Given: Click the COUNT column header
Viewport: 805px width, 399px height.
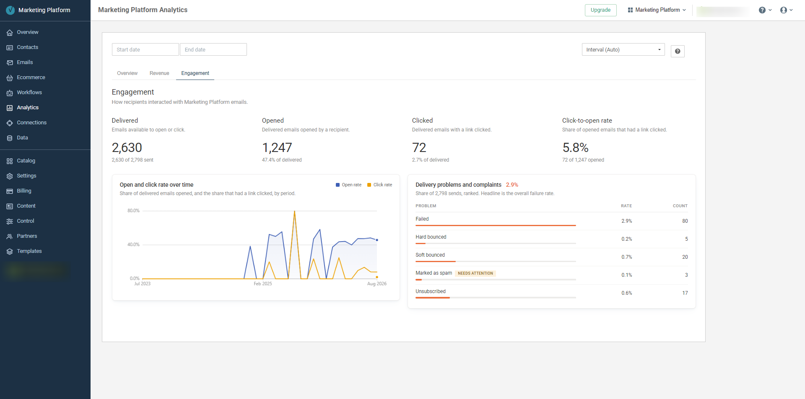Looking at the screenshot, I should point(680,206).
